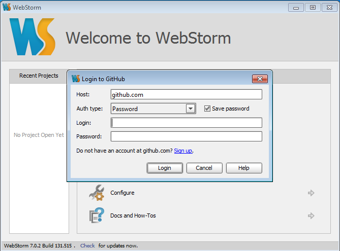
Task: Toggle the Save password checkbox
Action: (x=207, y=109)
